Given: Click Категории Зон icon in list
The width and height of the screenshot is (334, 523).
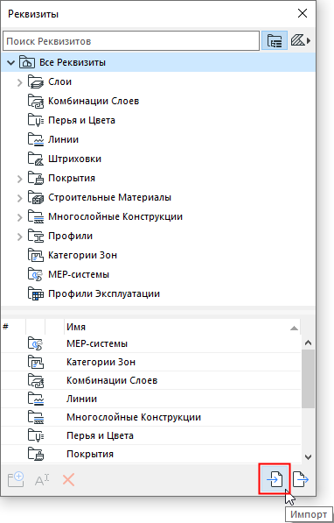Looking at the screenshot, I should (36, 362).
